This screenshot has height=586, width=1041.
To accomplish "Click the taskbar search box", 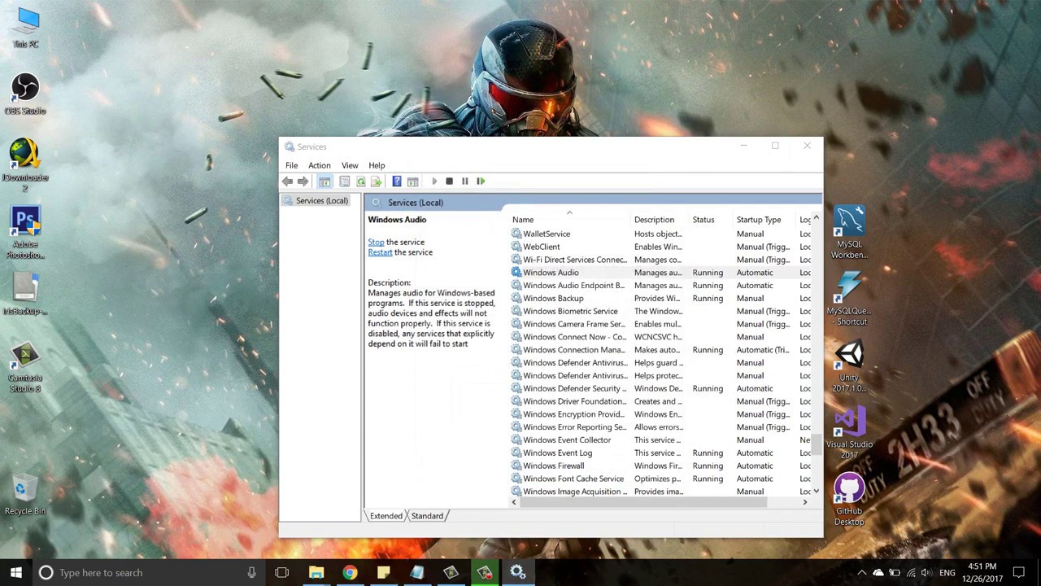I will click(150, 572).
